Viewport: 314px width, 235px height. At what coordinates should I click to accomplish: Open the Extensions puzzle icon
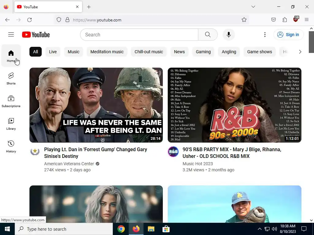[285, 20]
